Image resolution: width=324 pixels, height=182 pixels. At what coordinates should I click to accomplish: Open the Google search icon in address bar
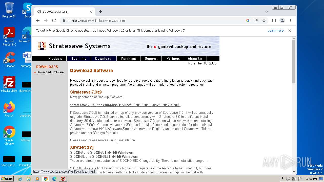point(248,20)
